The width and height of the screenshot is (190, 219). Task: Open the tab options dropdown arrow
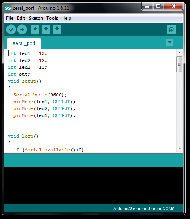tap(169, 43)
